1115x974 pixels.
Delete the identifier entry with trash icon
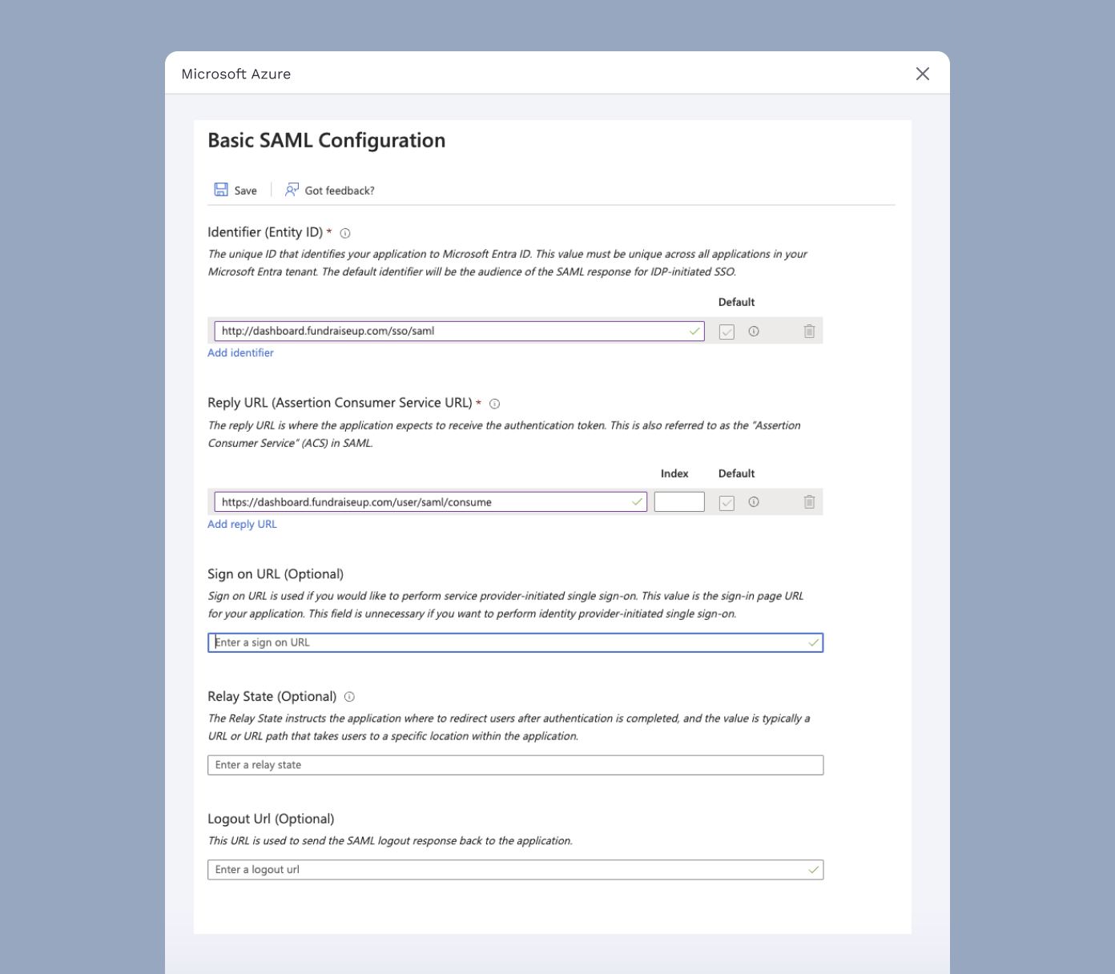(x=809, y=331)
